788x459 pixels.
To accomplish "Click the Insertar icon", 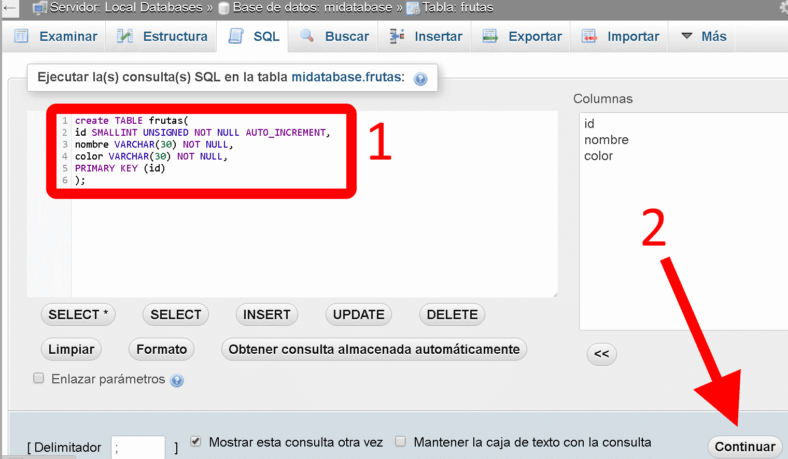I will pyautogui.click(x=397, y=36).
